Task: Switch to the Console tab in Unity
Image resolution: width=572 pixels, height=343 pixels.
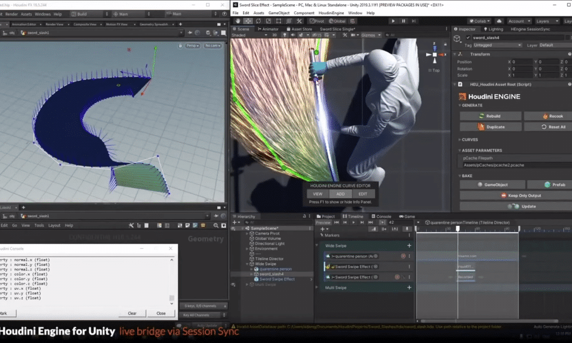Action: point(381,216)
